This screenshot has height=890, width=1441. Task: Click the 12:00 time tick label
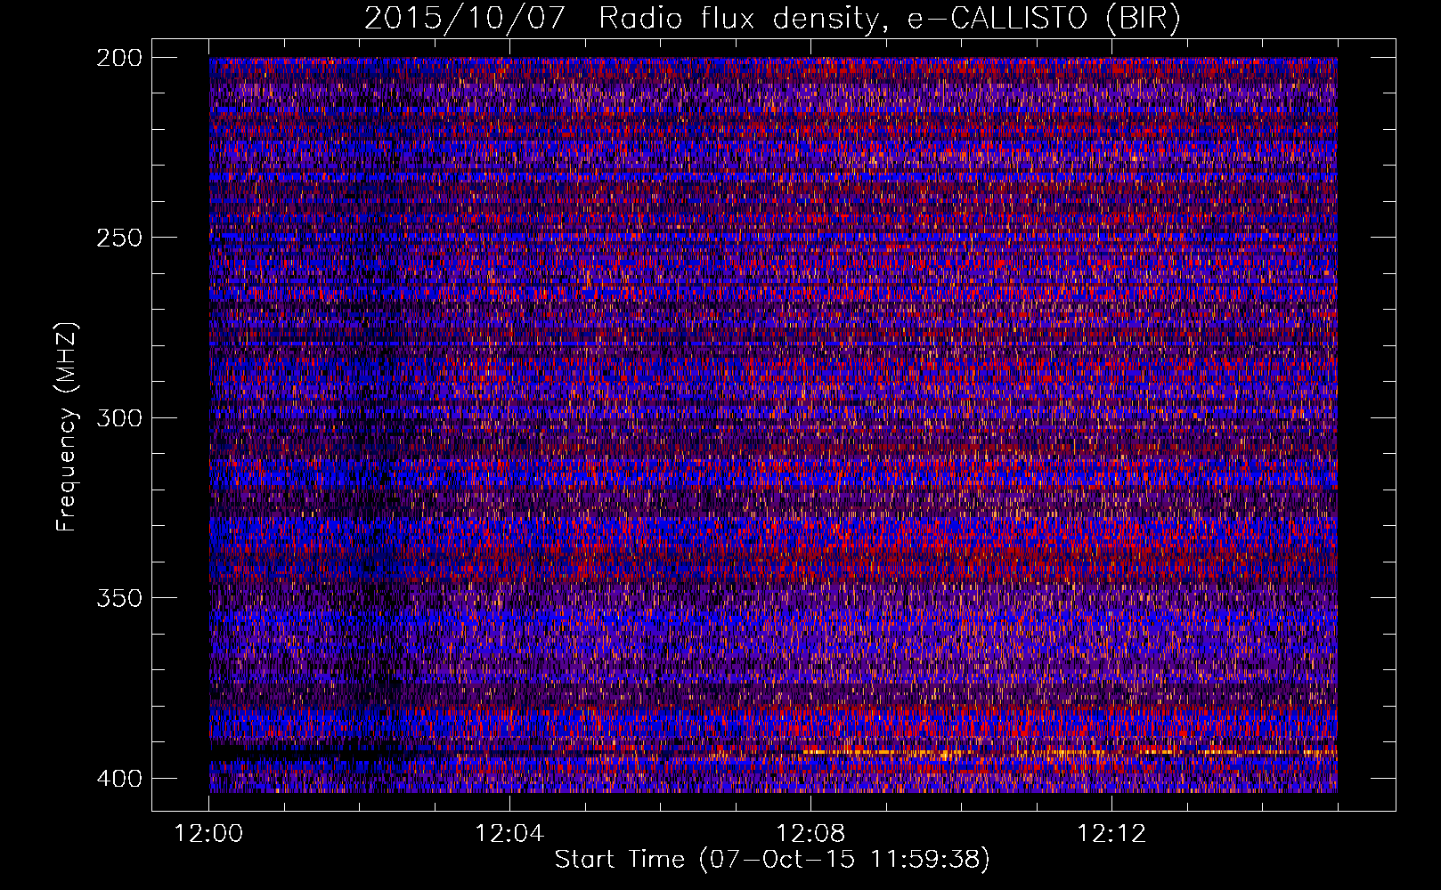(208, 834)
